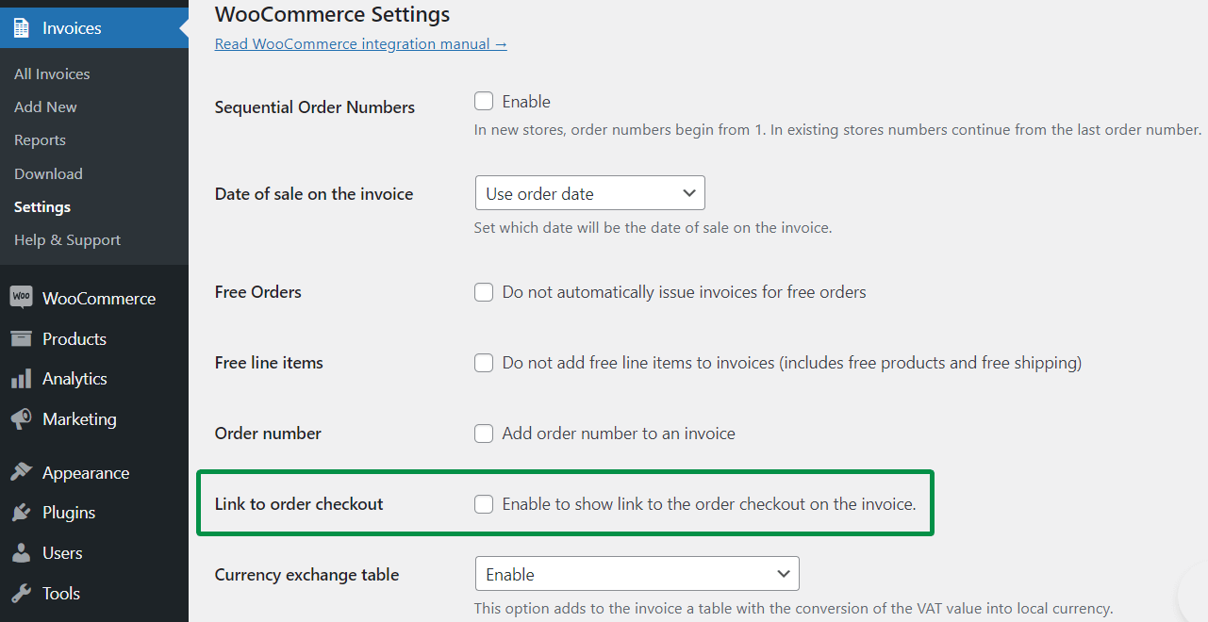Screen dimensions: 1208x622
Task: Open the Users menu label
Action: pos(62,553)
